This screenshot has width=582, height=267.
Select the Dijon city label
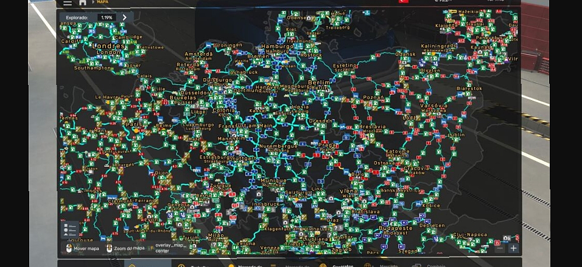click(161, 173)
